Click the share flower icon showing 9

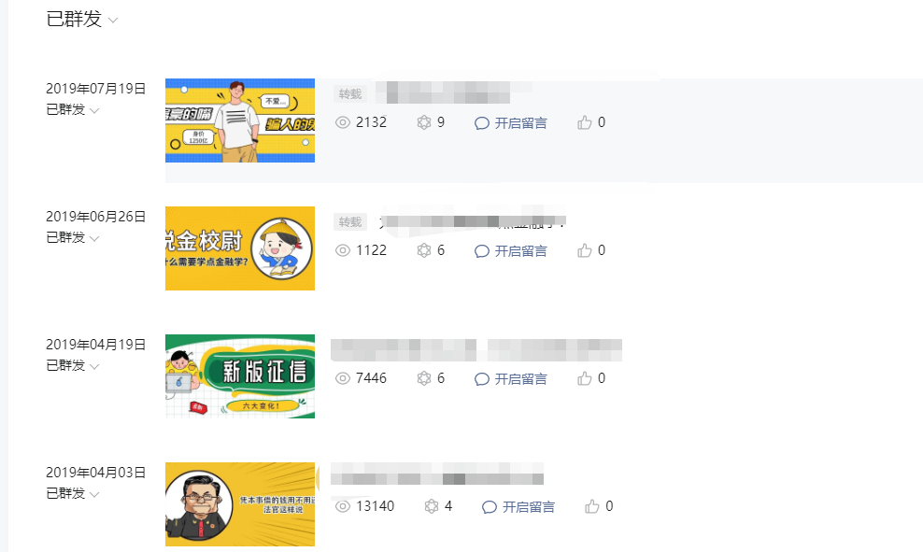click(424, 122)
